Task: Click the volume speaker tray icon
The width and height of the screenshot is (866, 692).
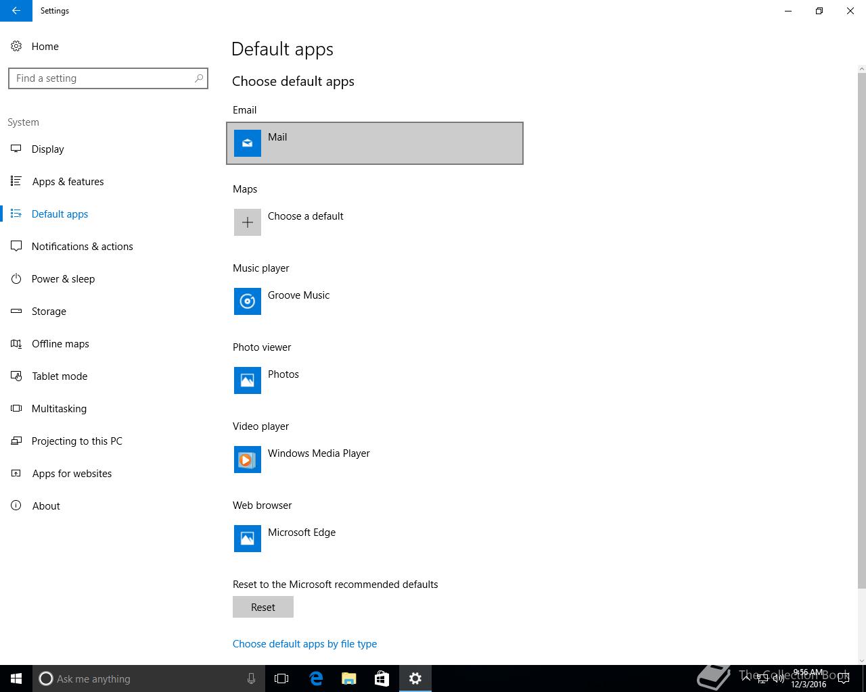Action: click(x=779, y=678)
